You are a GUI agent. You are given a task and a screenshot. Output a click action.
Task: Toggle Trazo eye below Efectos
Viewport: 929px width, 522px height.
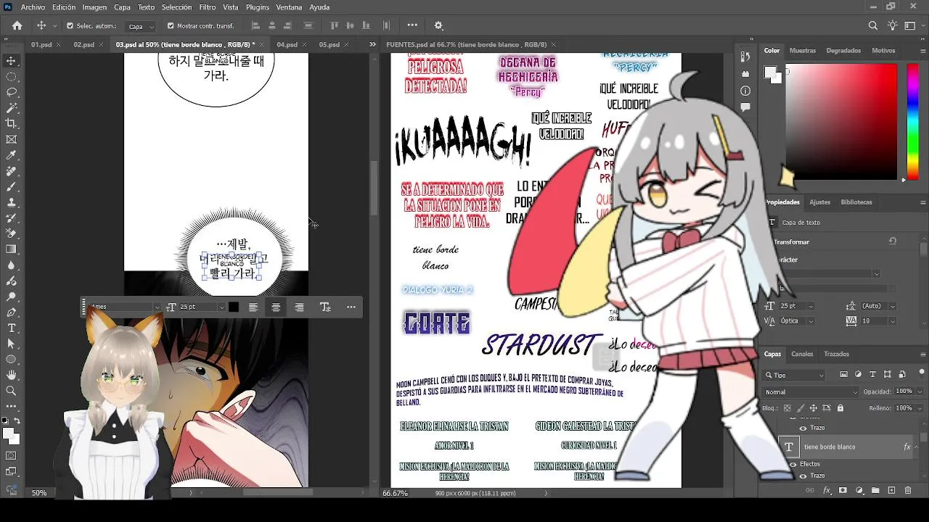(x=803, y=476)
